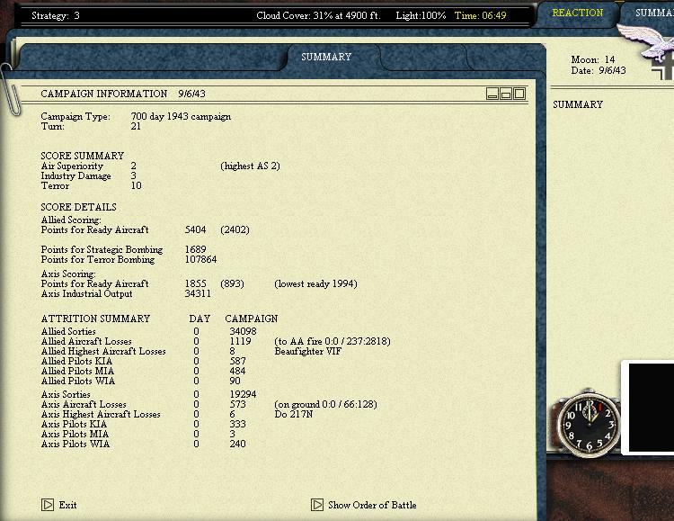Click the cockpit clock dial
The width and height of the screenshot is (674, 521).
pos(590,424)
